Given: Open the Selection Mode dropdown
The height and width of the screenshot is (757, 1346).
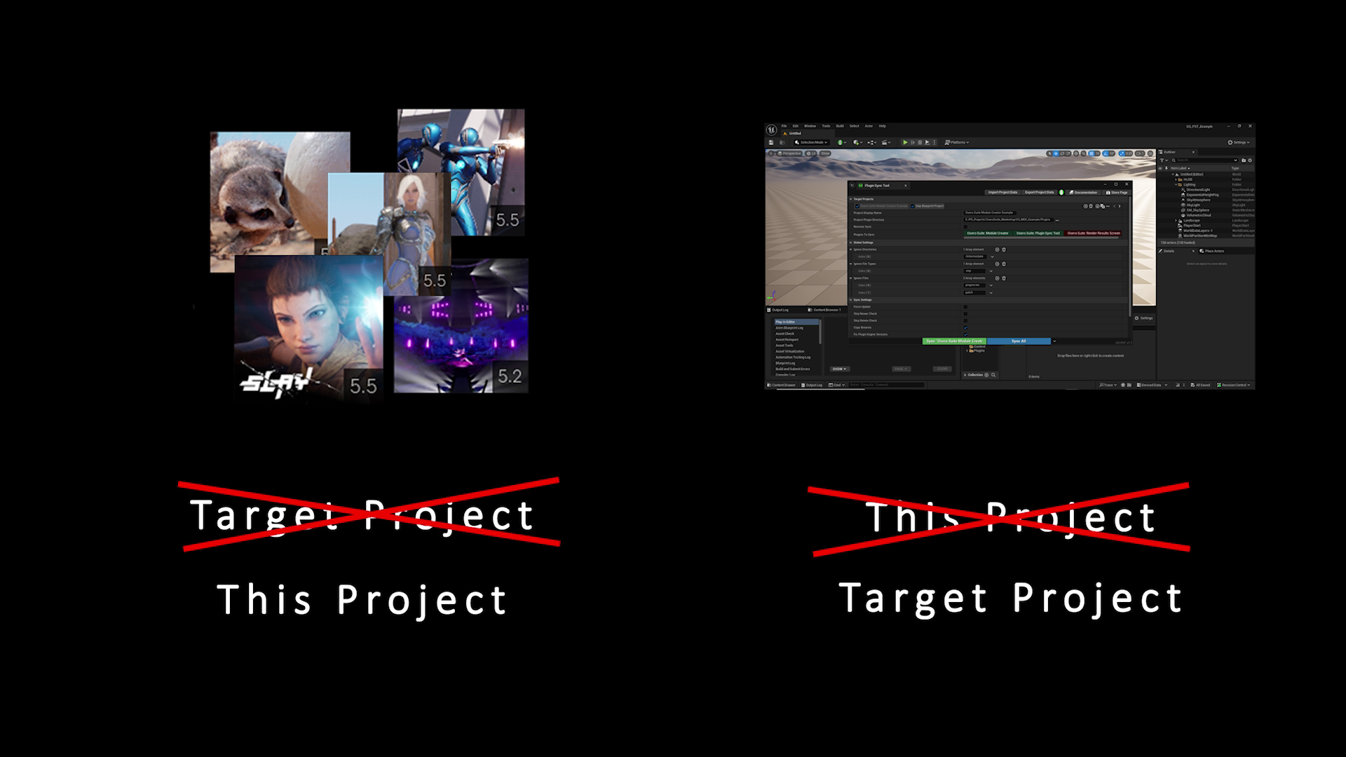Looking at the screenshot, I should point(811,142).
